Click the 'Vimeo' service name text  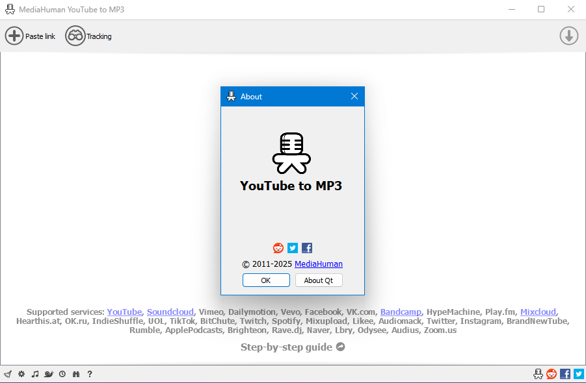pos(211,312)
